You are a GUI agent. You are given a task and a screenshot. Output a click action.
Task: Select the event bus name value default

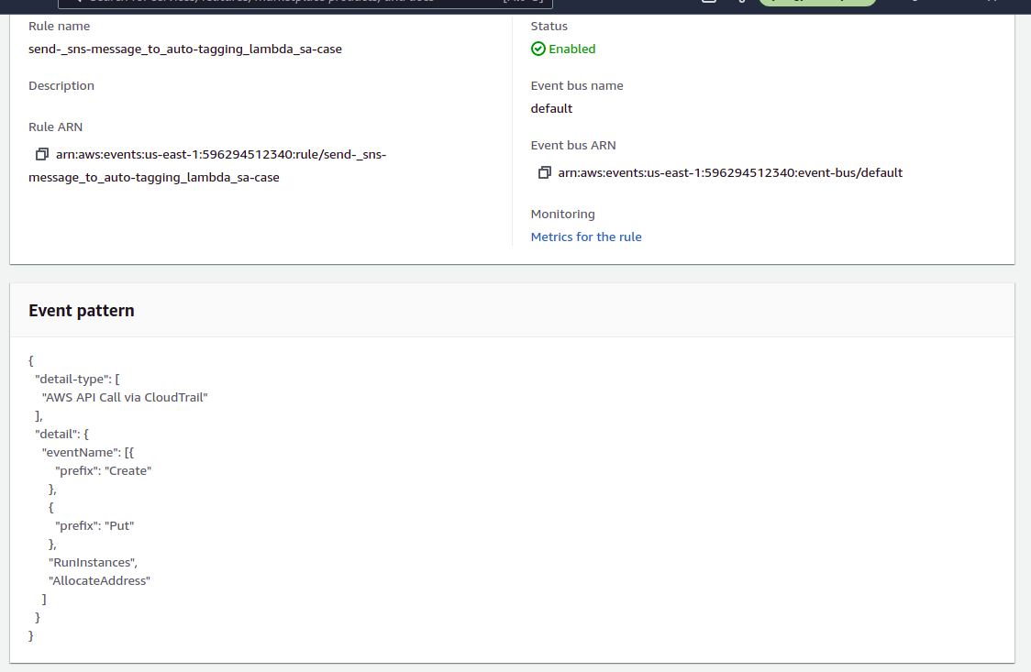551,109
